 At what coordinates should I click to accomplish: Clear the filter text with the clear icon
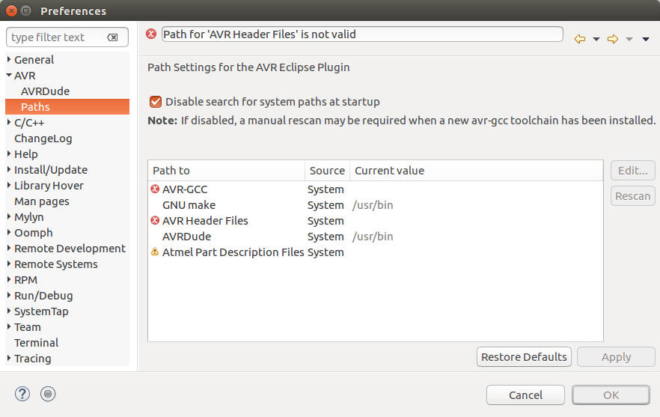click(x=112, y=37)
